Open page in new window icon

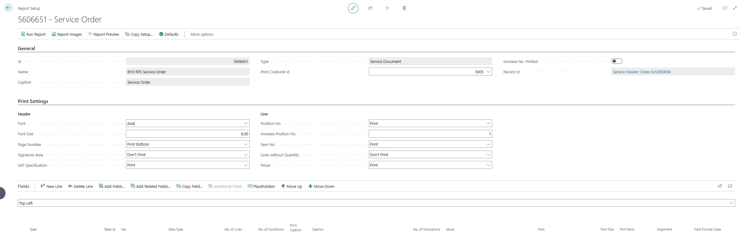pyautogui.click(x=725, y=8)
